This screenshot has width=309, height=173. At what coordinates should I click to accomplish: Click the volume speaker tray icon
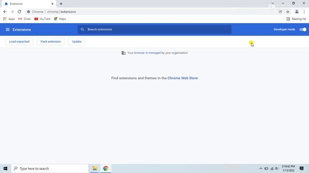[x=277, y=169]
